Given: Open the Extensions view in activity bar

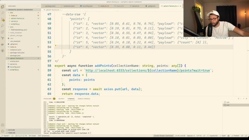Looking at the screenshot, I should (x=3, y=32).
